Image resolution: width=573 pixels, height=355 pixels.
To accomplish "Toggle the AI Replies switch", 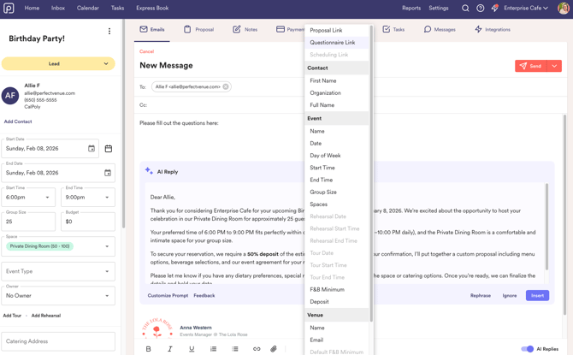I will click(528, 349).
